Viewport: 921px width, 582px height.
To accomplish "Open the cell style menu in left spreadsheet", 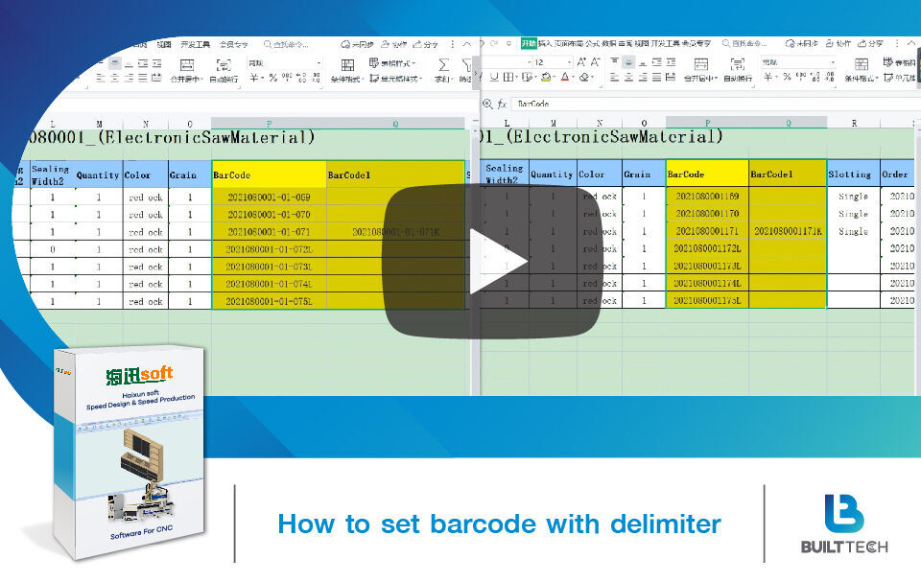I will (x=395, y=78).
